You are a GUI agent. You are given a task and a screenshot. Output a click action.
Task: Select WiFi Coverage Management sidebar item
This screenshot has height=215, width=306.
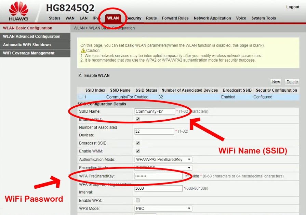tap(29, 53)
